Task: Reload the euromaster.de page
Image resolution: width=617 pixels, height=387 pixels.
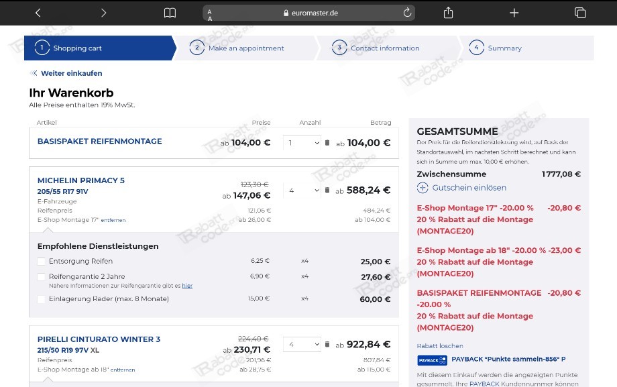Action: (x=407, y=13)
